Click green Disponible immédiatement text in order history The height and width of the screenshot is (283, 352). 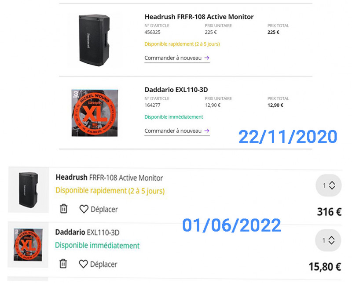click(x=174, y=117)
